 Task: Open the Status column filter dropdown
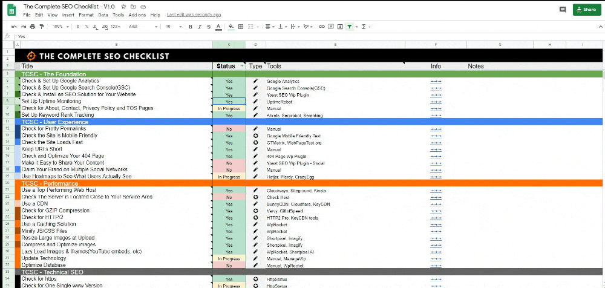pyautogui.click(x=242, y=67)
